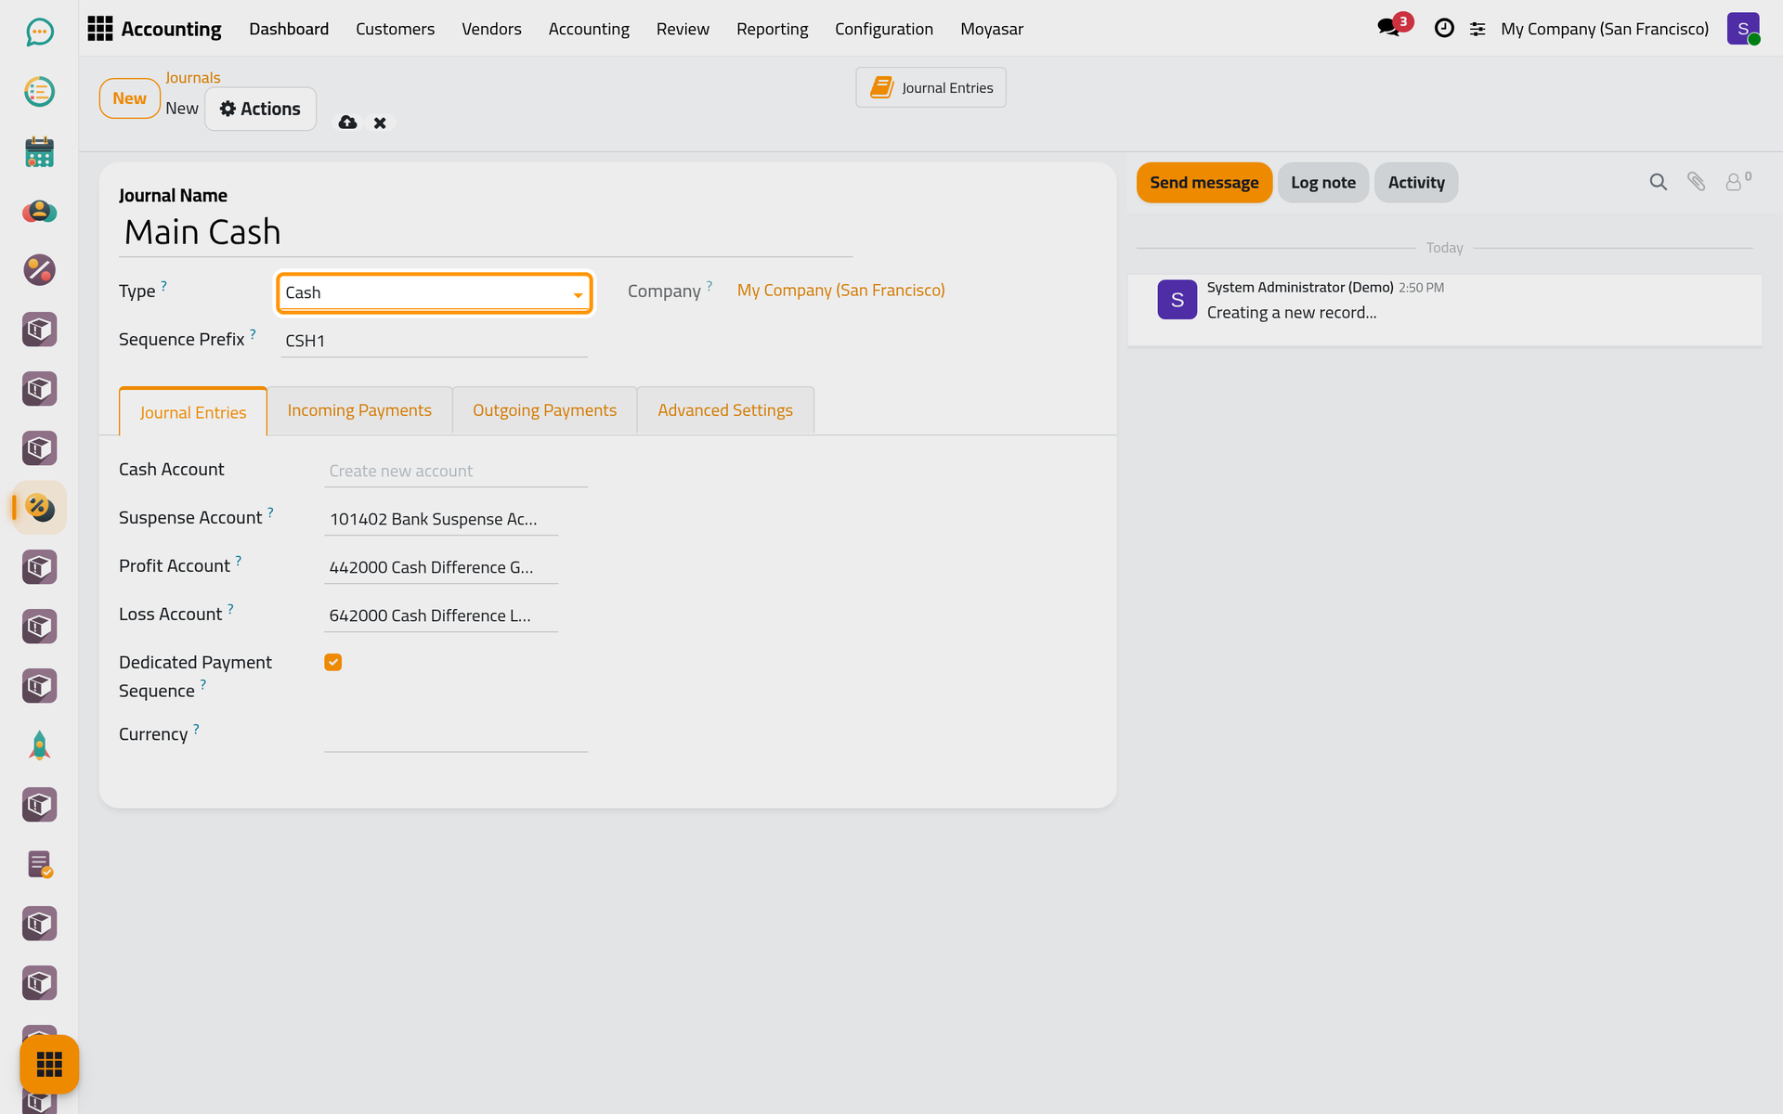Open My Company (San Francisco) company link

point(840,291)
